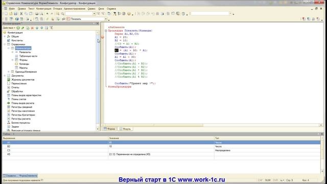Click the Open file toolbar icon

click(11, 14)
